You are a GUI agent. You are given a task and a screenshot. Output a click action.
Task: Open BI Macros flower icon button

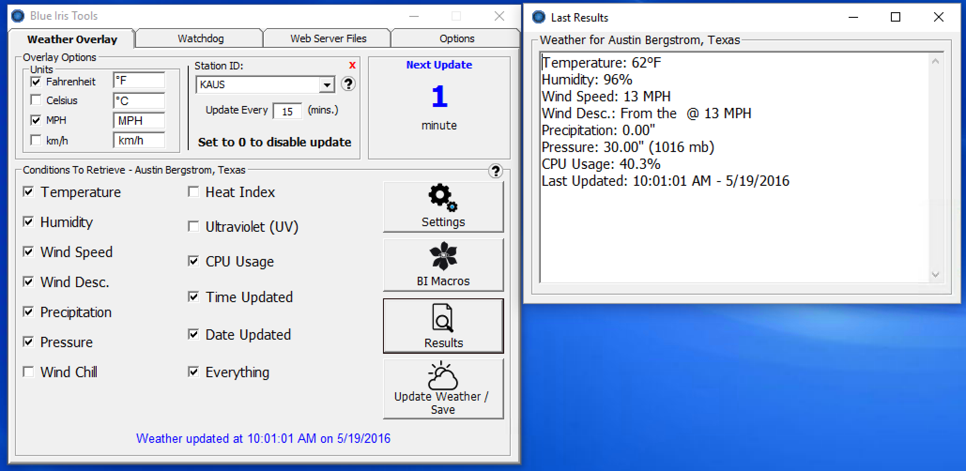(x=443, y=265)
